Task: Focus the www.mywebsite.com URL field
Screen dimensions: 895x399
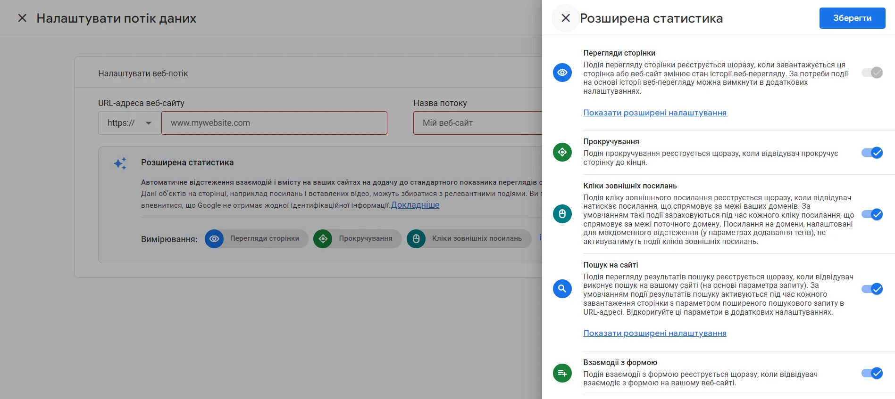Action: [x=274, y=123]
